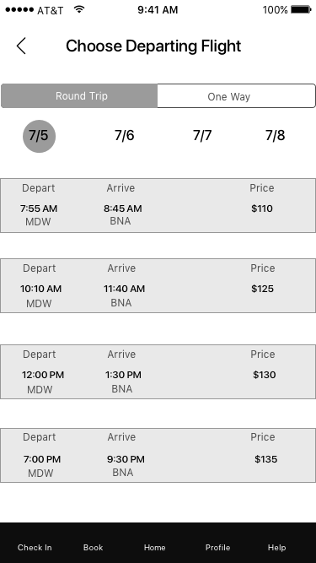Open the Help tab
The width and height of the screenshot is (316, 563).
coord(277,548)
